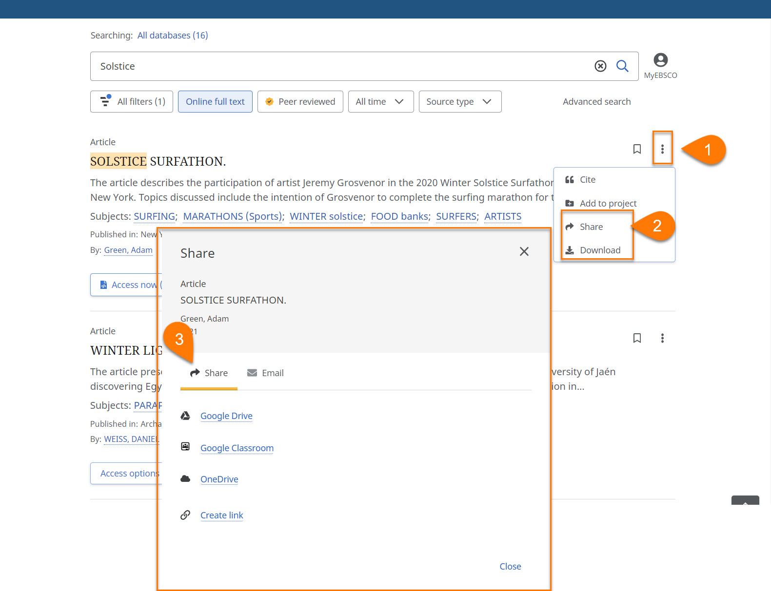Click the FOOD banks subject link
The height and width of the screenshot is (591, 771).
[399, 216]
